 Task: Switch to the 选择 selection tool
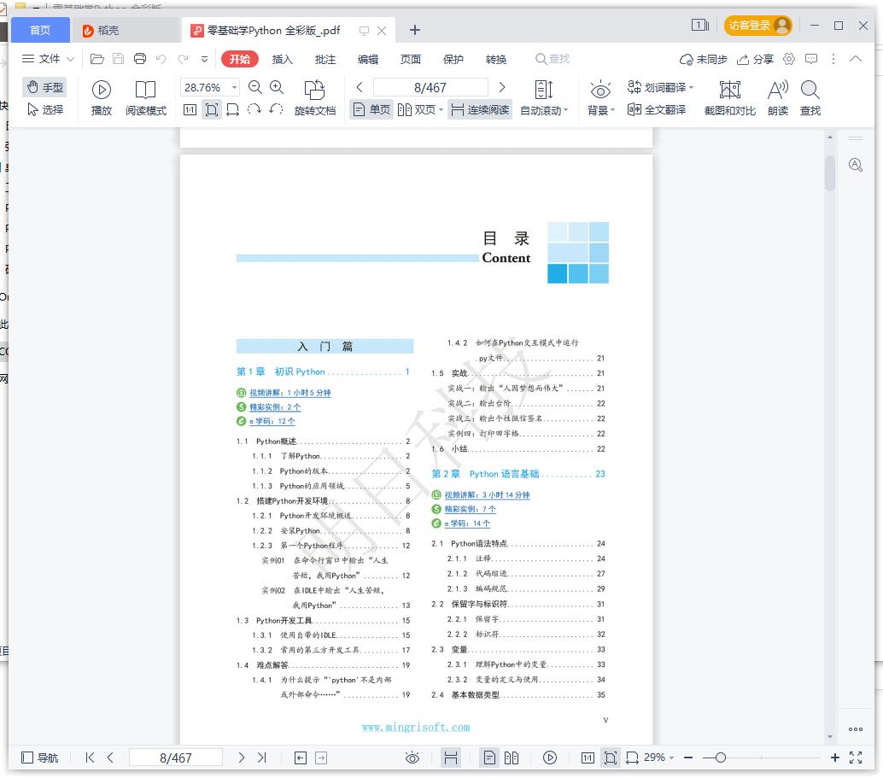pyautogui.click(x=45, y=110)
